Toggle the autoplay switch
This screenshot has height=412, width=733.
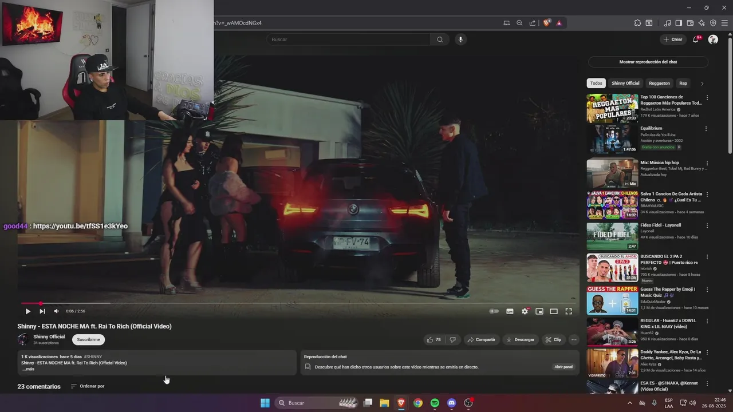(494, 311)
